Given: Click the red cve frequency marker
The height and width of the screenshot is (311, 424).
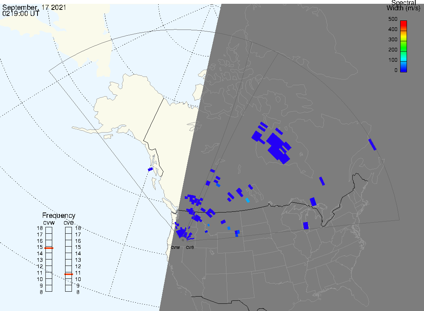Looking at the screenshot, I should 69,274.
